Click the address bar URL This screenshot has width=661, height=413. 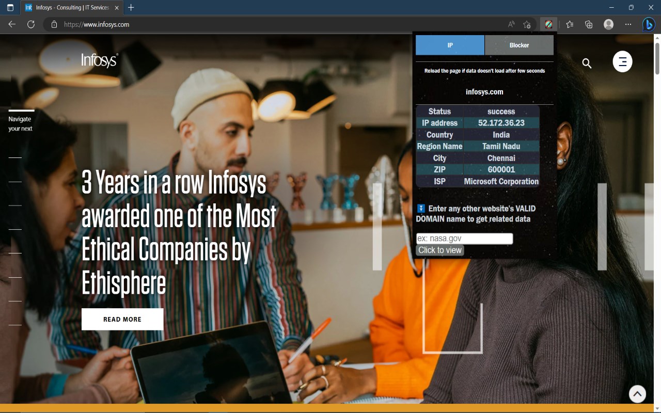click(x=97, y=24)
